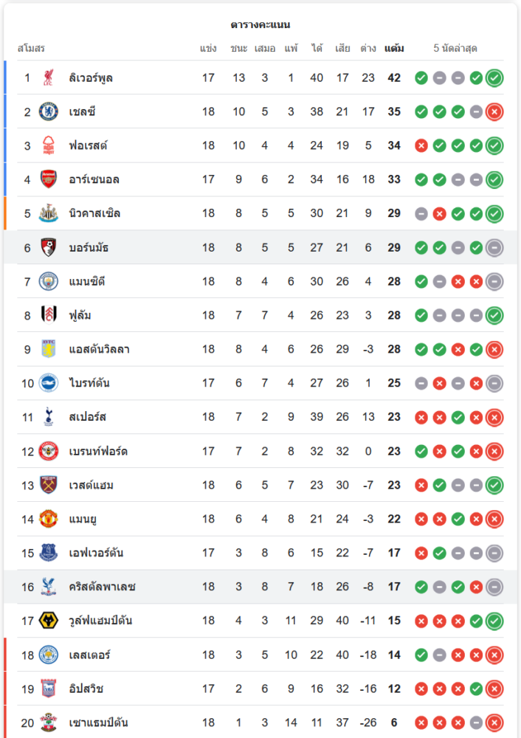
Task: Open Bournemouth's latest match draw icon
Action: coord(494,247)
